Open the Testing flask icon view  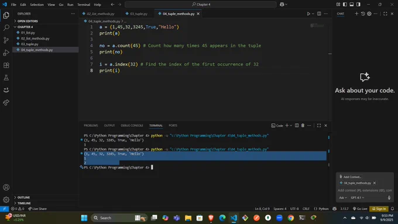[6, 78]
